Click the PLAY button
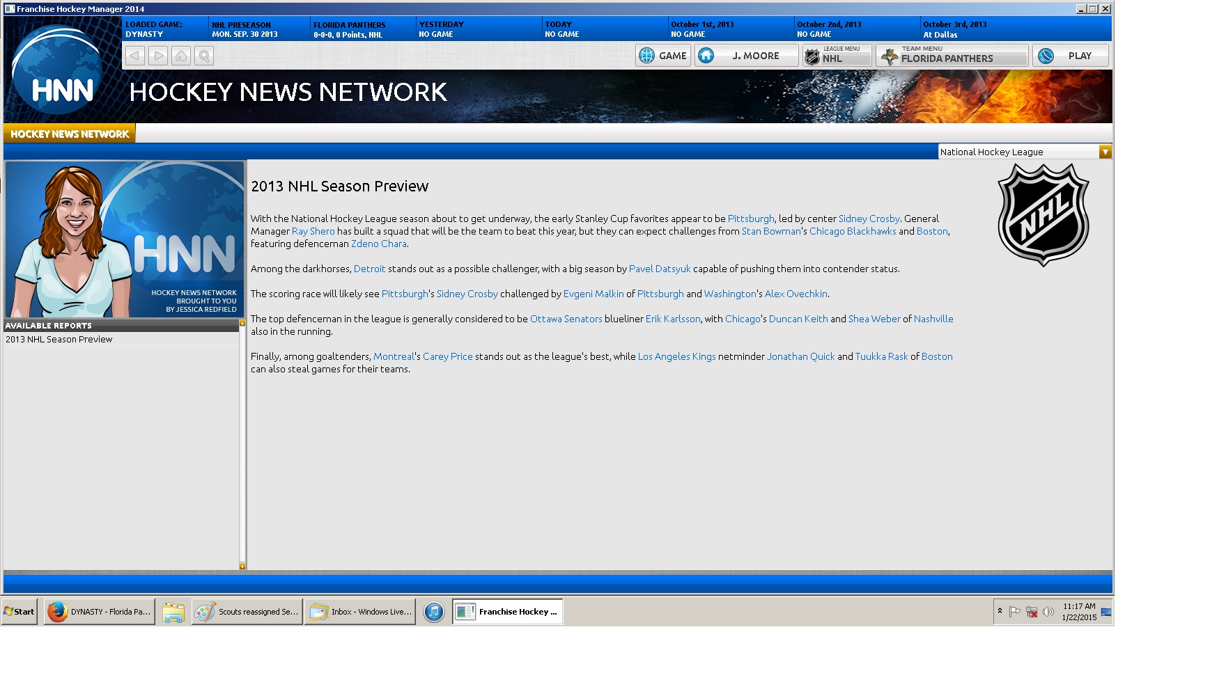Screen dimensions: 1226x689 (x=1071, y=56)
